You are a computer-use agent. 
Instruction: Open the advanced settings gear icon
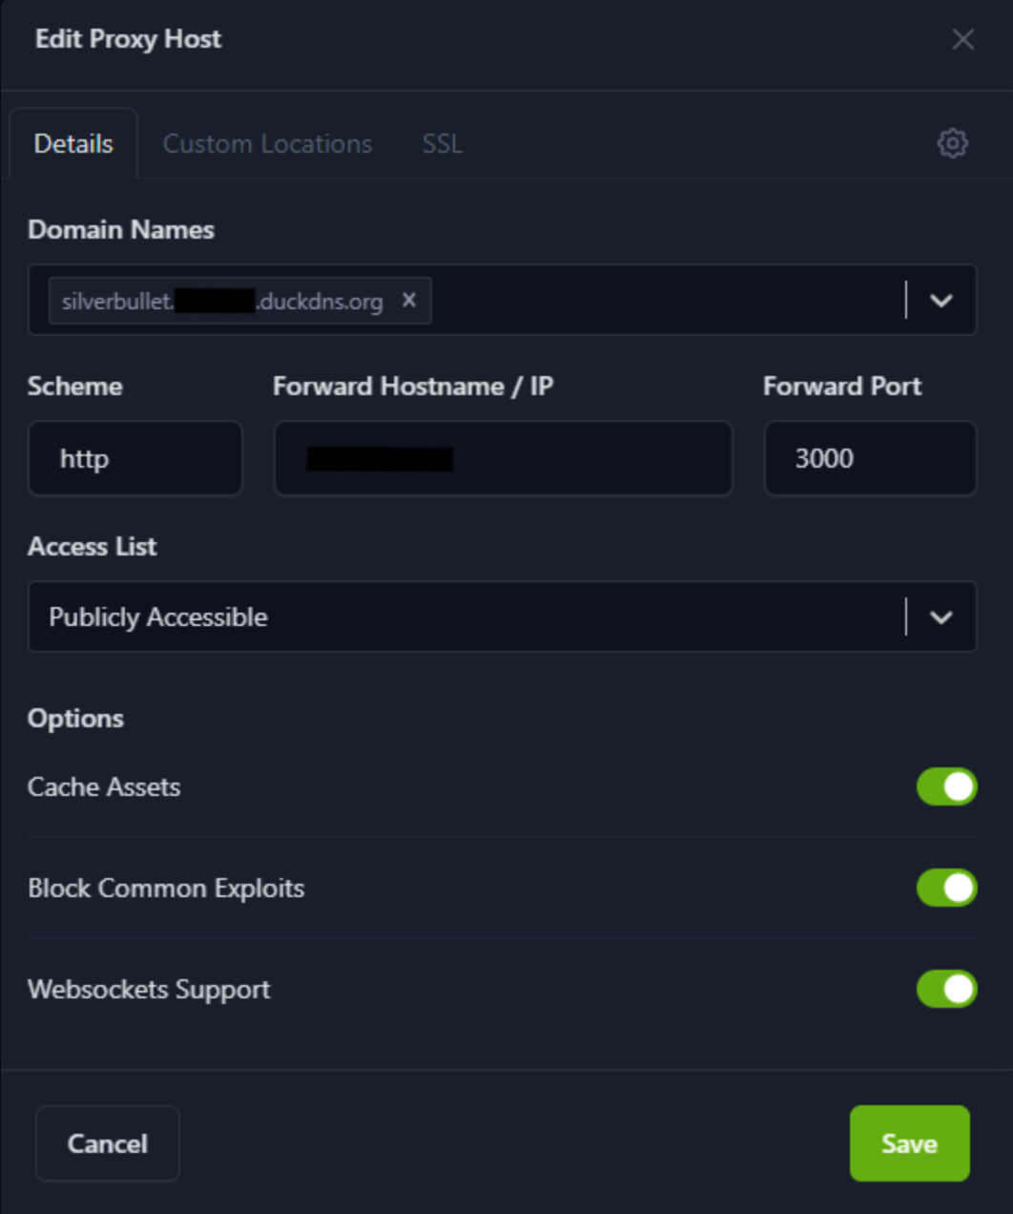coord(952,144)
